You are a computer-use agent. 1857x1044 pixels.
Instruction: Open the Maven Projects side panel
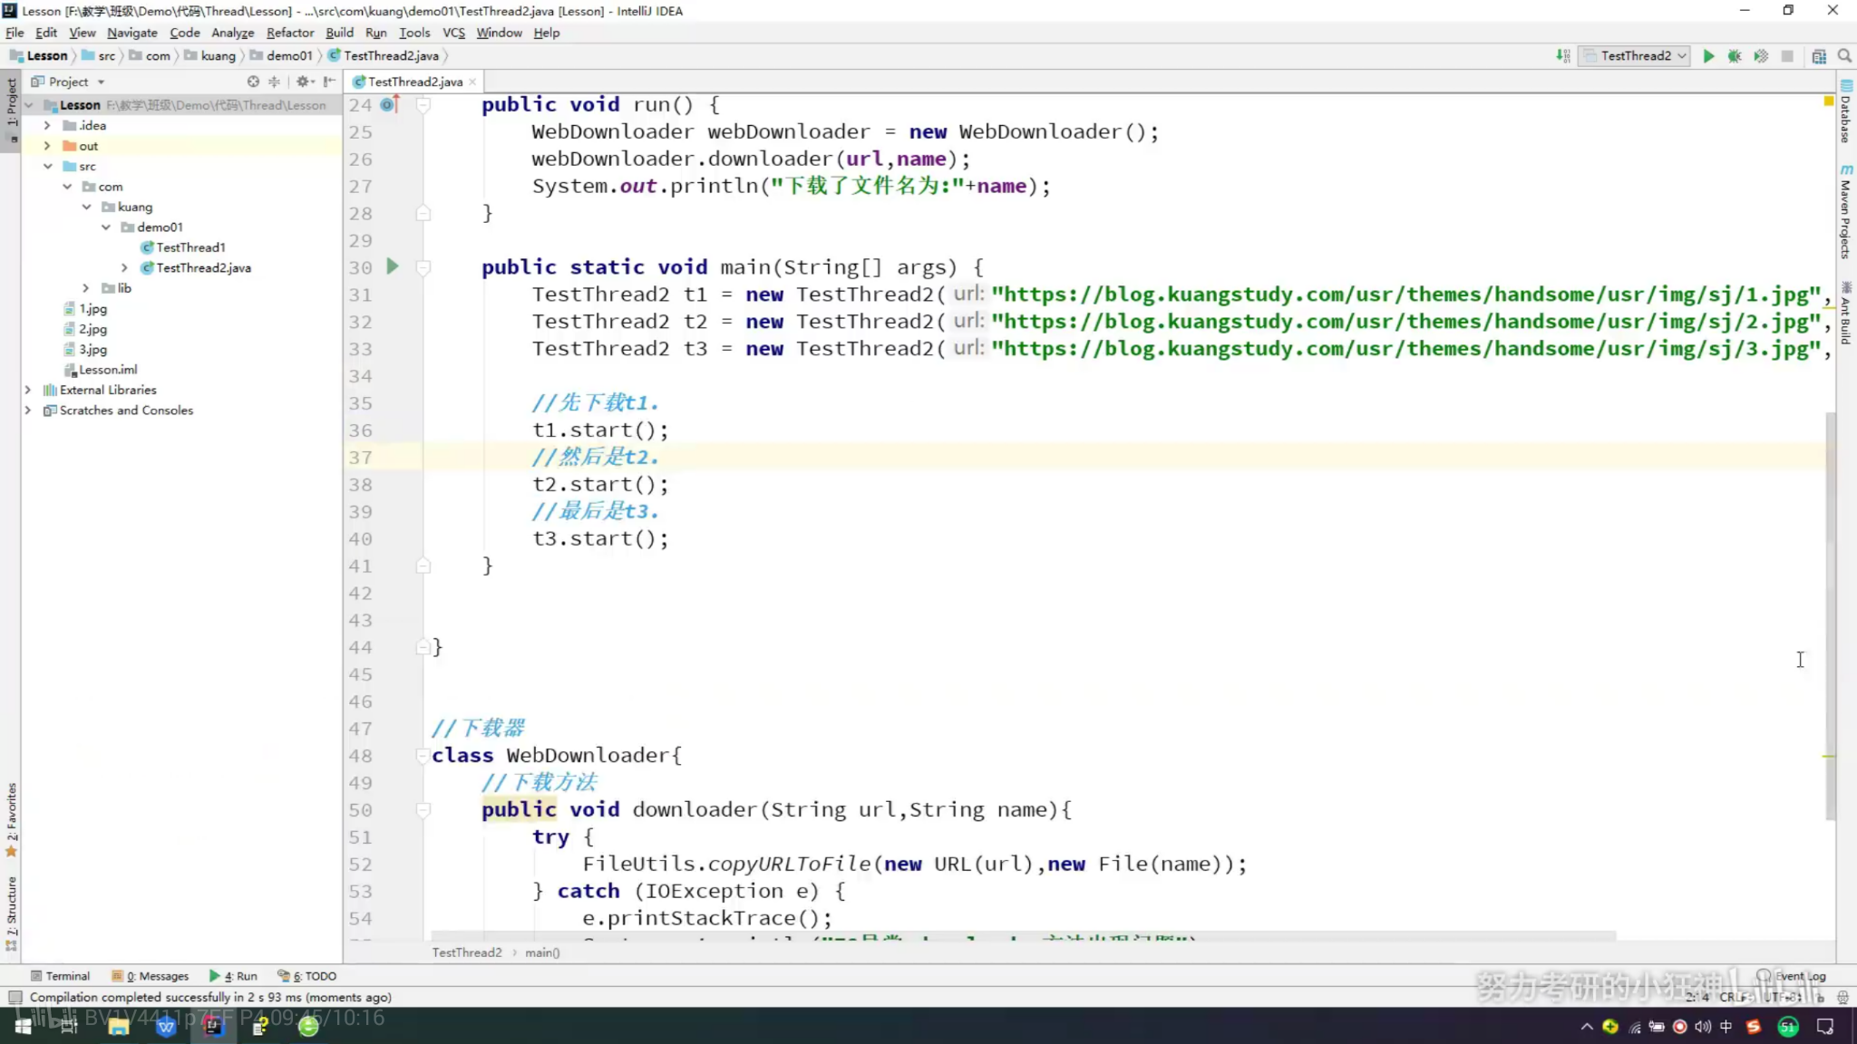pos(1846,210)
